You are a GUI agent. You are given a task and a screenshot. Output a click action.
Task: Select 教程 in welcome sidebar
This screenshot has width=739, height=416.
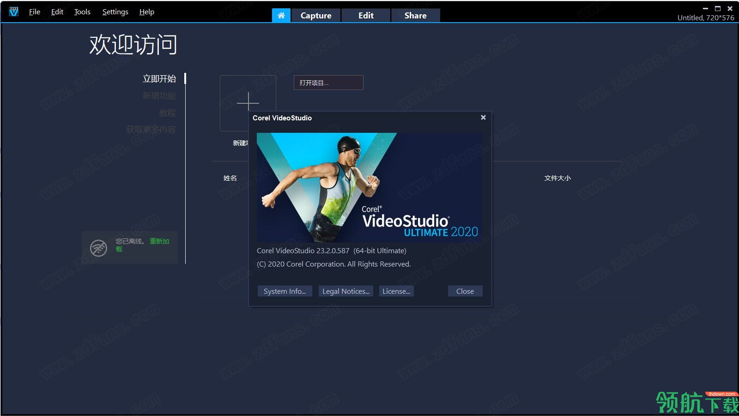(x=168, y=113)
